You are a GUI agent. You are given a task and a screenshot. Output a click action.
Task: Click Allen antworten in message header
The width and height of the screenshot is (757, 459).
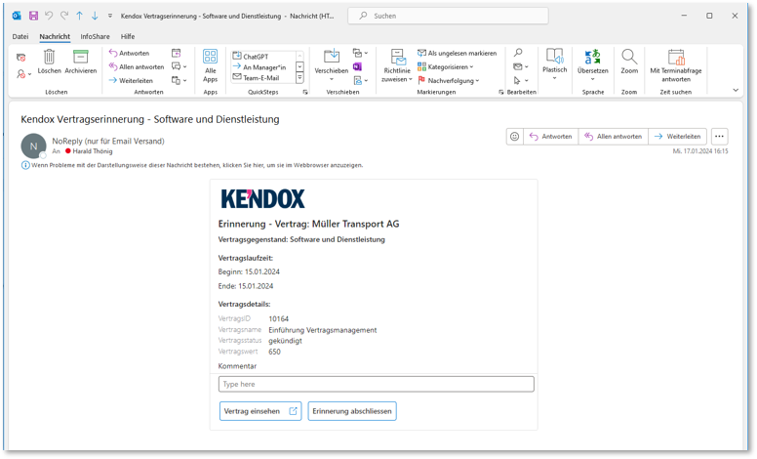click(614, 137)
